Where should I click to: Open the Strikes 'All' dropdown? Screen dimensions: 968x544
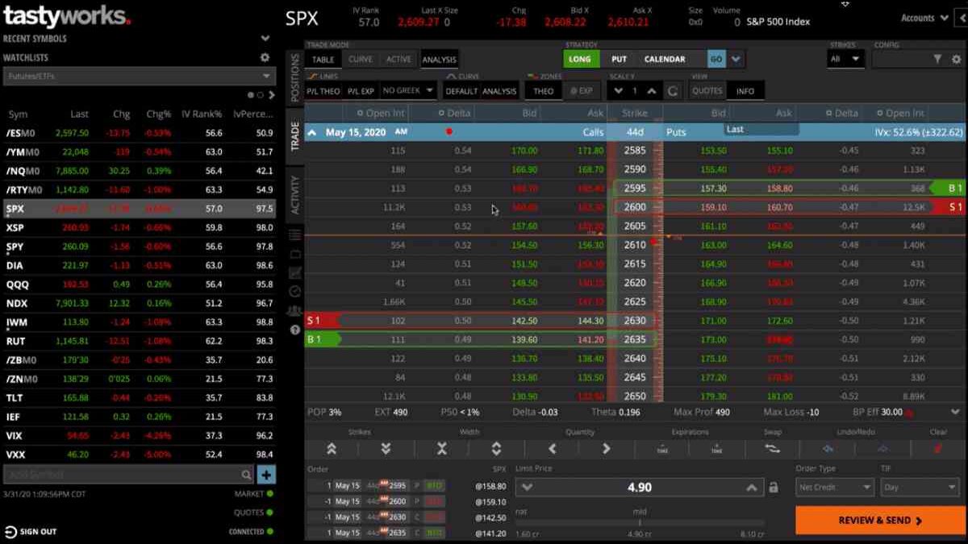coord(844,59)
